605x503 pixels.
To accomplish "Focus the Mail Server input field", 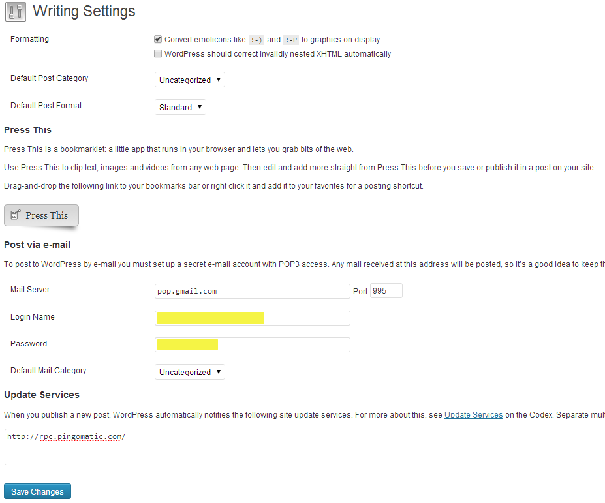I will (253, 291).
